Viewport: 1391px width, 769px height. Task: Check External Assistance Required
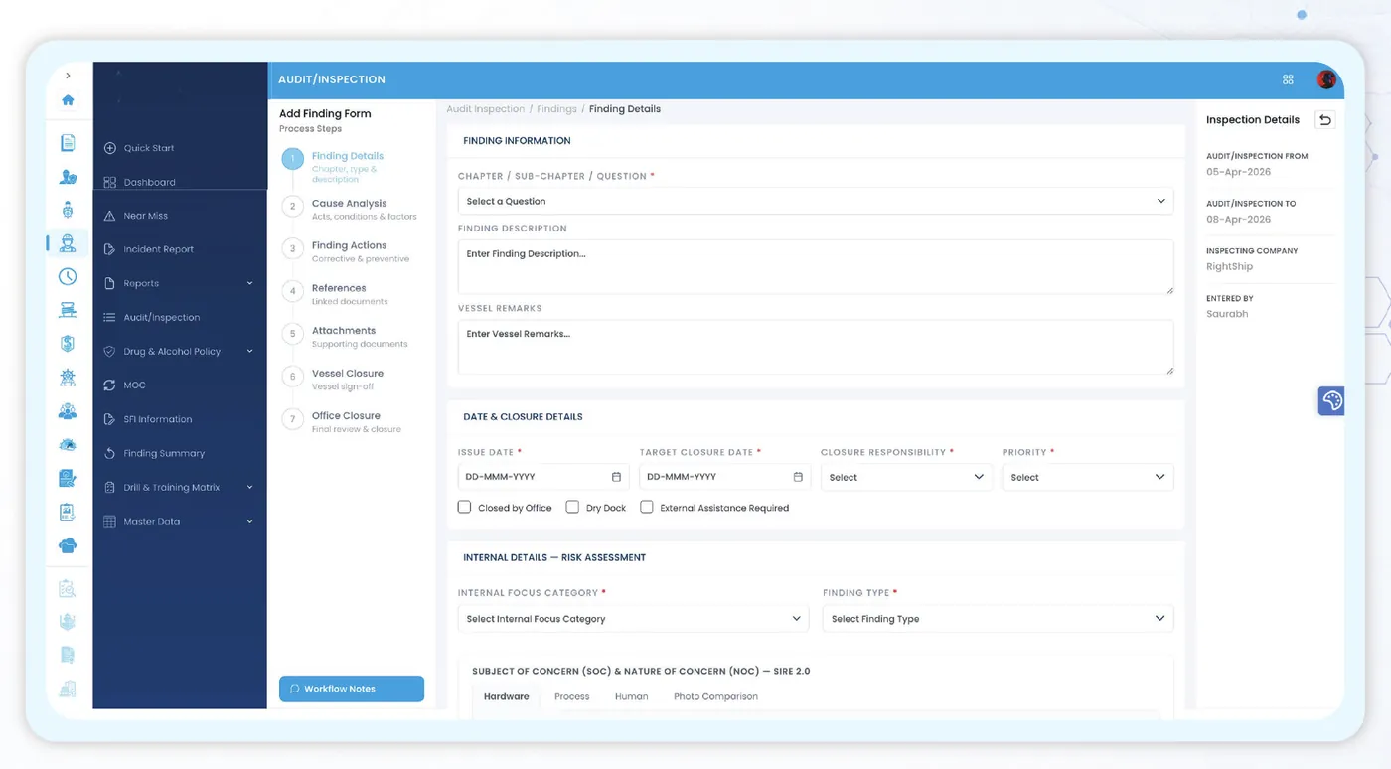pyautogui.click(x=647, y=507)
